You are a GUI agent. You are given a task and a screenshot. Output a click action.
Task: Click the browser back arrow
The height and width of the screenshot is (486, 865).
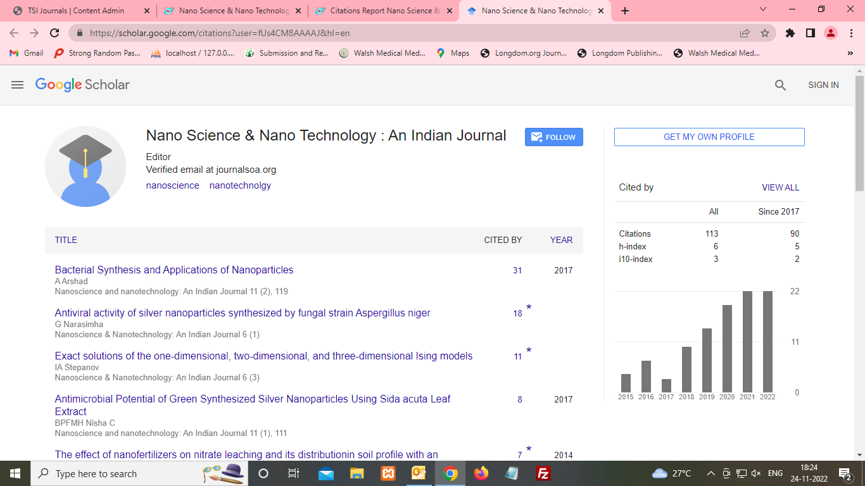tap(15, 33)
